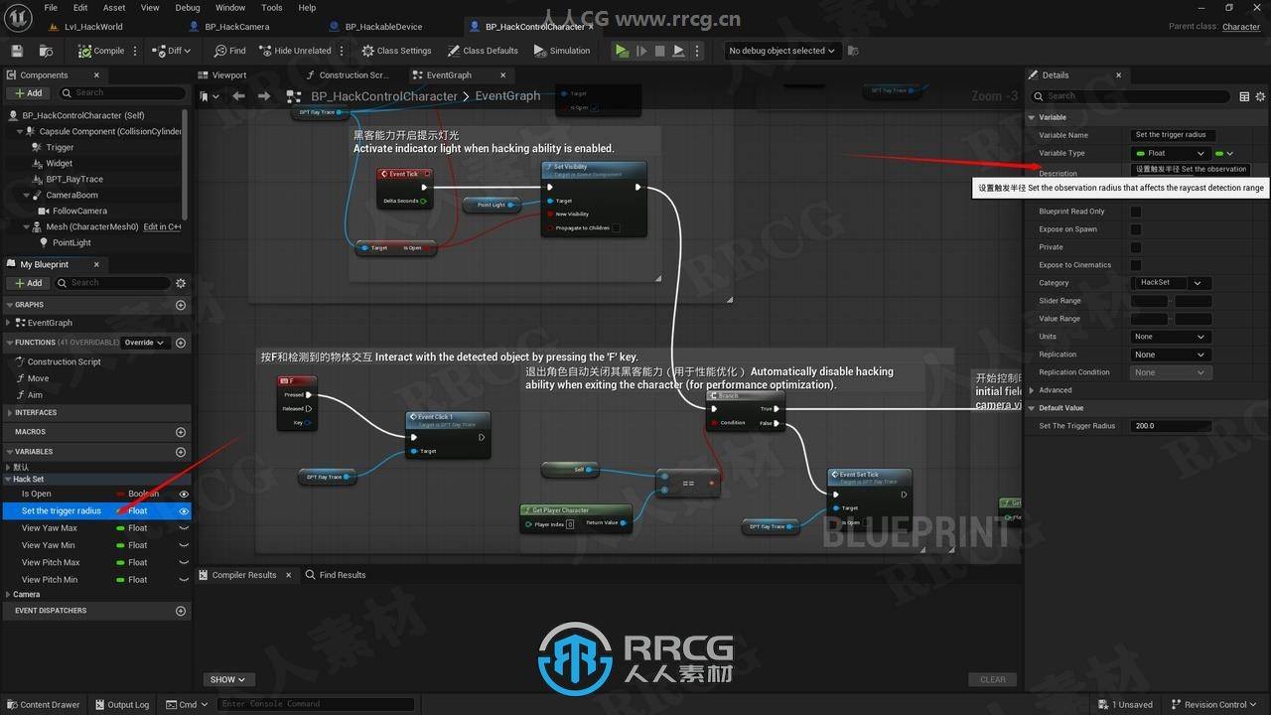Open the Content Drawer

pyautogui.click(x=43, y=705)
